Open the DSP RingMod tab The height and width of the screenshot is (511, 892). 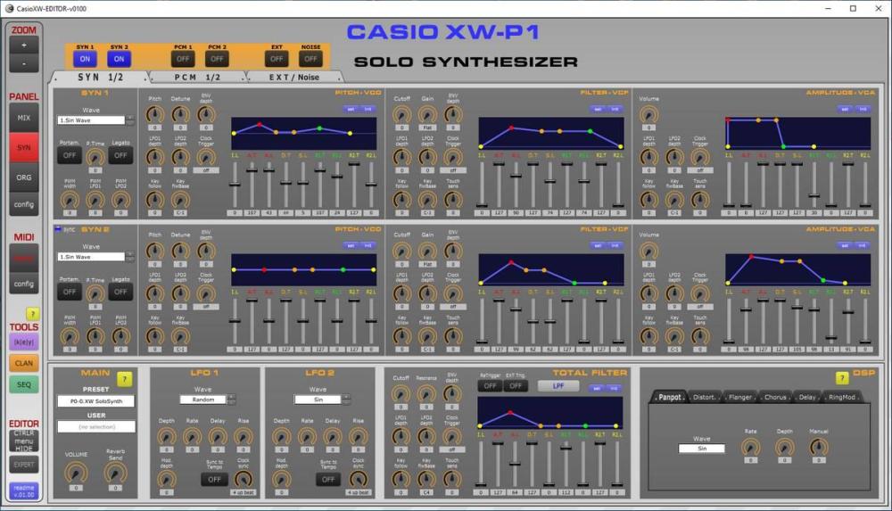pyautogui.click(x=842, y=397)
